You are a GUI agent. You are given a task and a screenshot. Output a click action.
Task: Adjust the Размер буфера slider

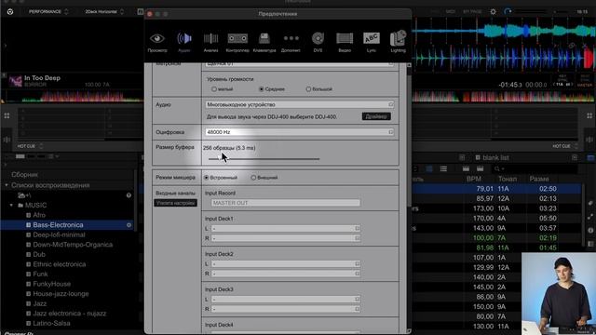pos(264,159)
